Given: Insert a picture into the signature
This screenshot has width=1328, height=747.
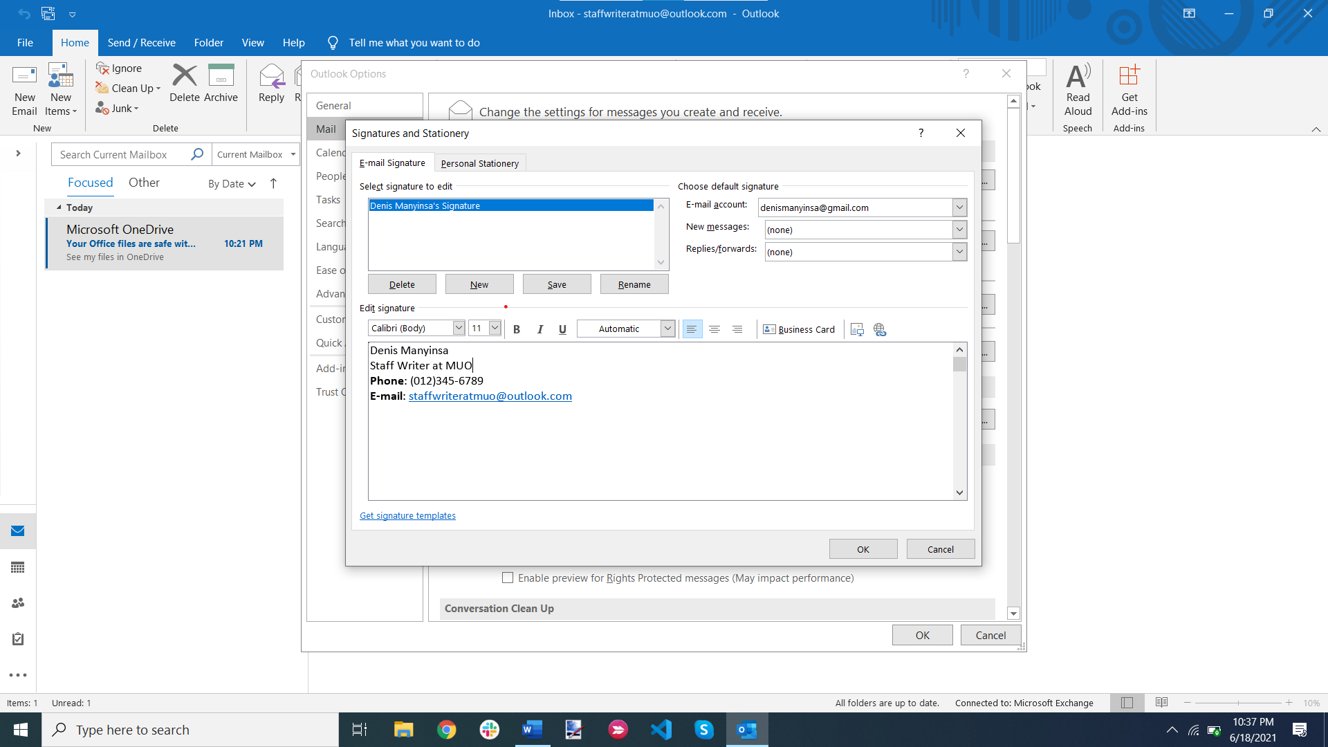Looking at the screenshot, I should [x=857, y=330].
